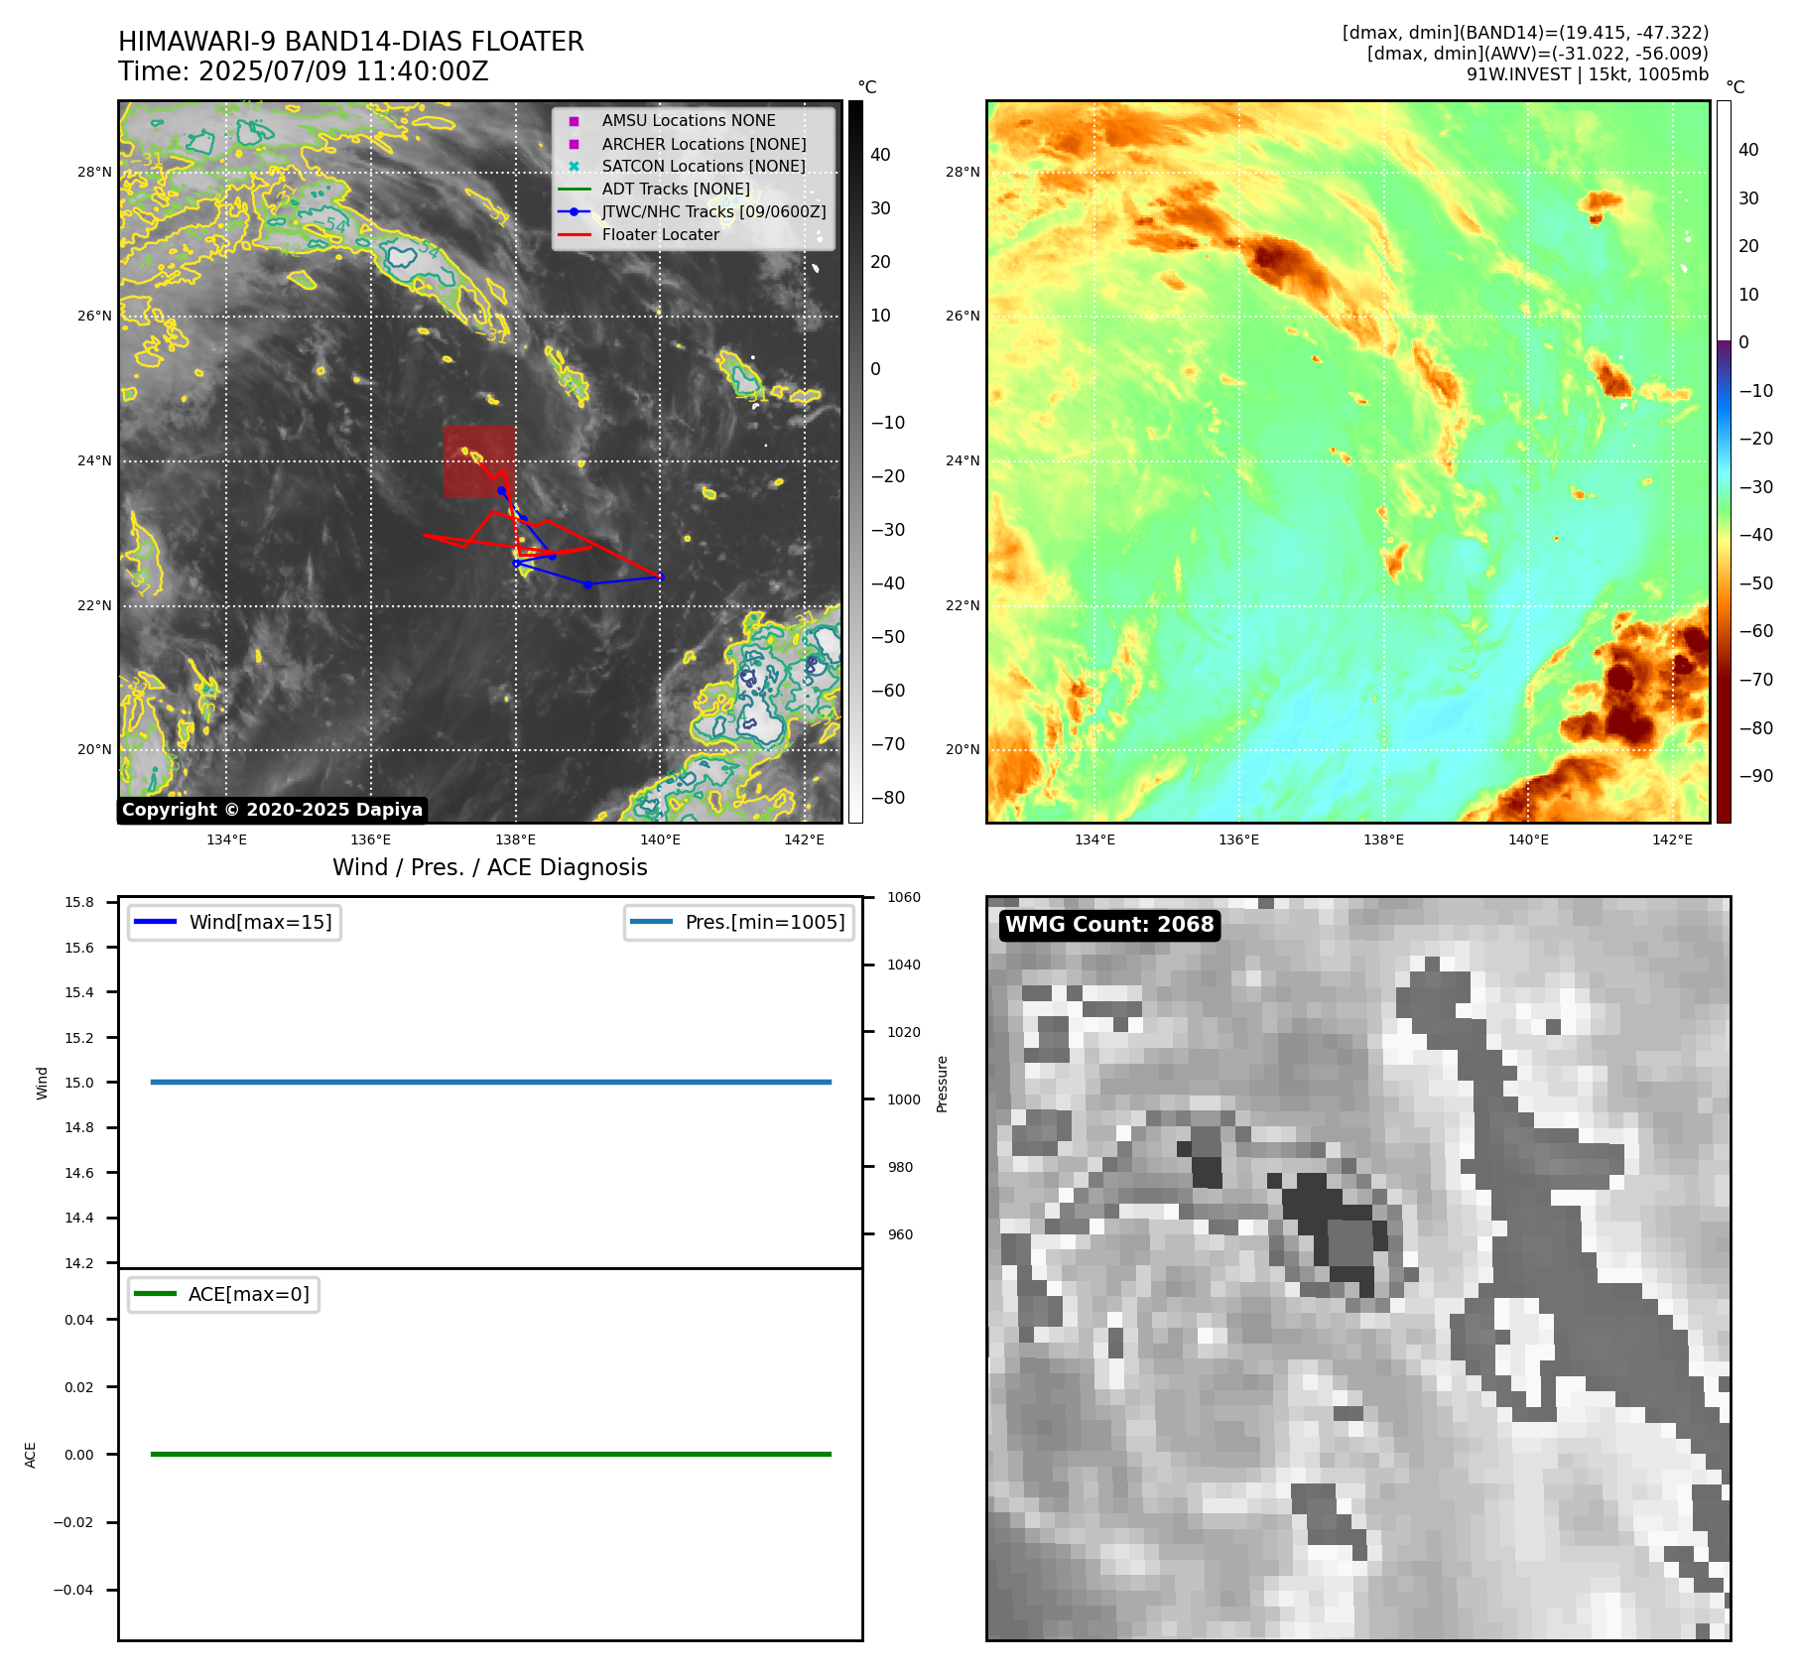The image size is (1799, 1677).
Task: Click the 'Wind / Pres. / ACE Diagnosis' title
Action: [x=489, y=867]
